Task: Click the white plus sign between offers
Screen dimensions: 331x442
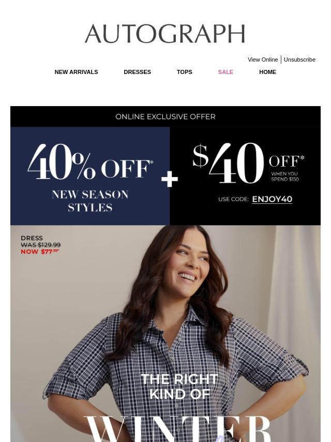Action: (x=170, y=180)
